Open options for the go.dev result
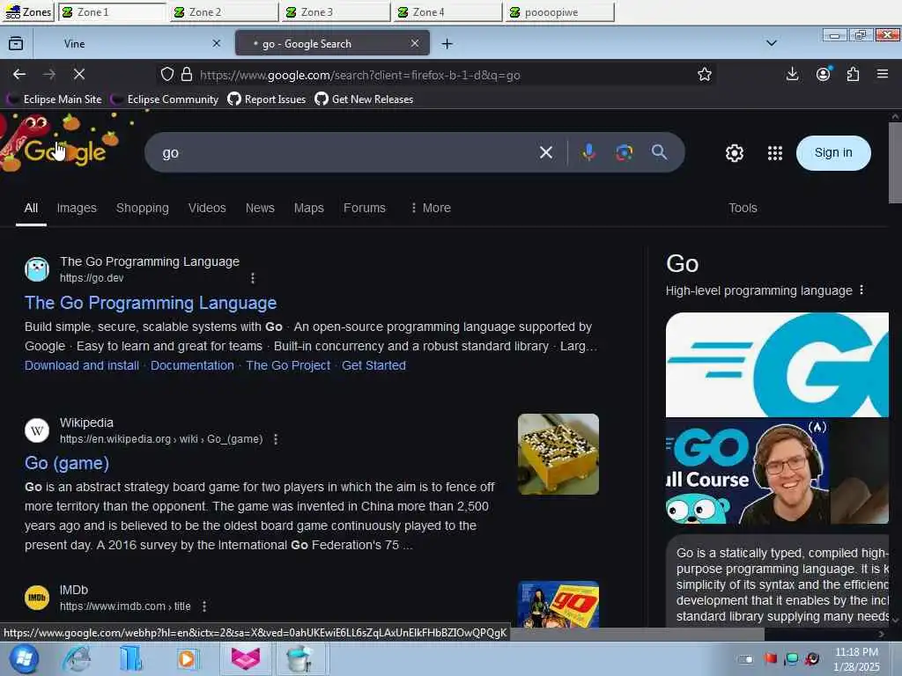This screenshot has width=902, height=676. (x=253, y=278)
